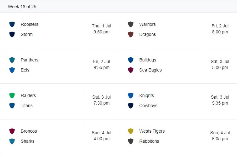Click the Broncos team shield icon
This screenshot has height=155, width=237.
tap(12, 131)
